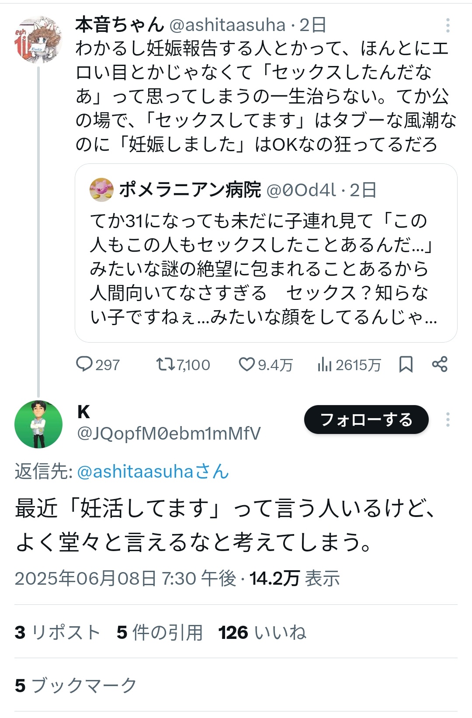Open more options for 本音ちゃん post
472x718 pixels.
(x=448, y=25)
